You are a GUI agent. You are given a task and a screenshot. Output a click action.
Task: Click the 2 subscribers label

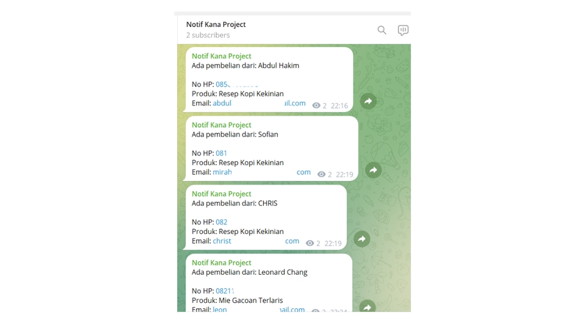[x=208, y=35]
